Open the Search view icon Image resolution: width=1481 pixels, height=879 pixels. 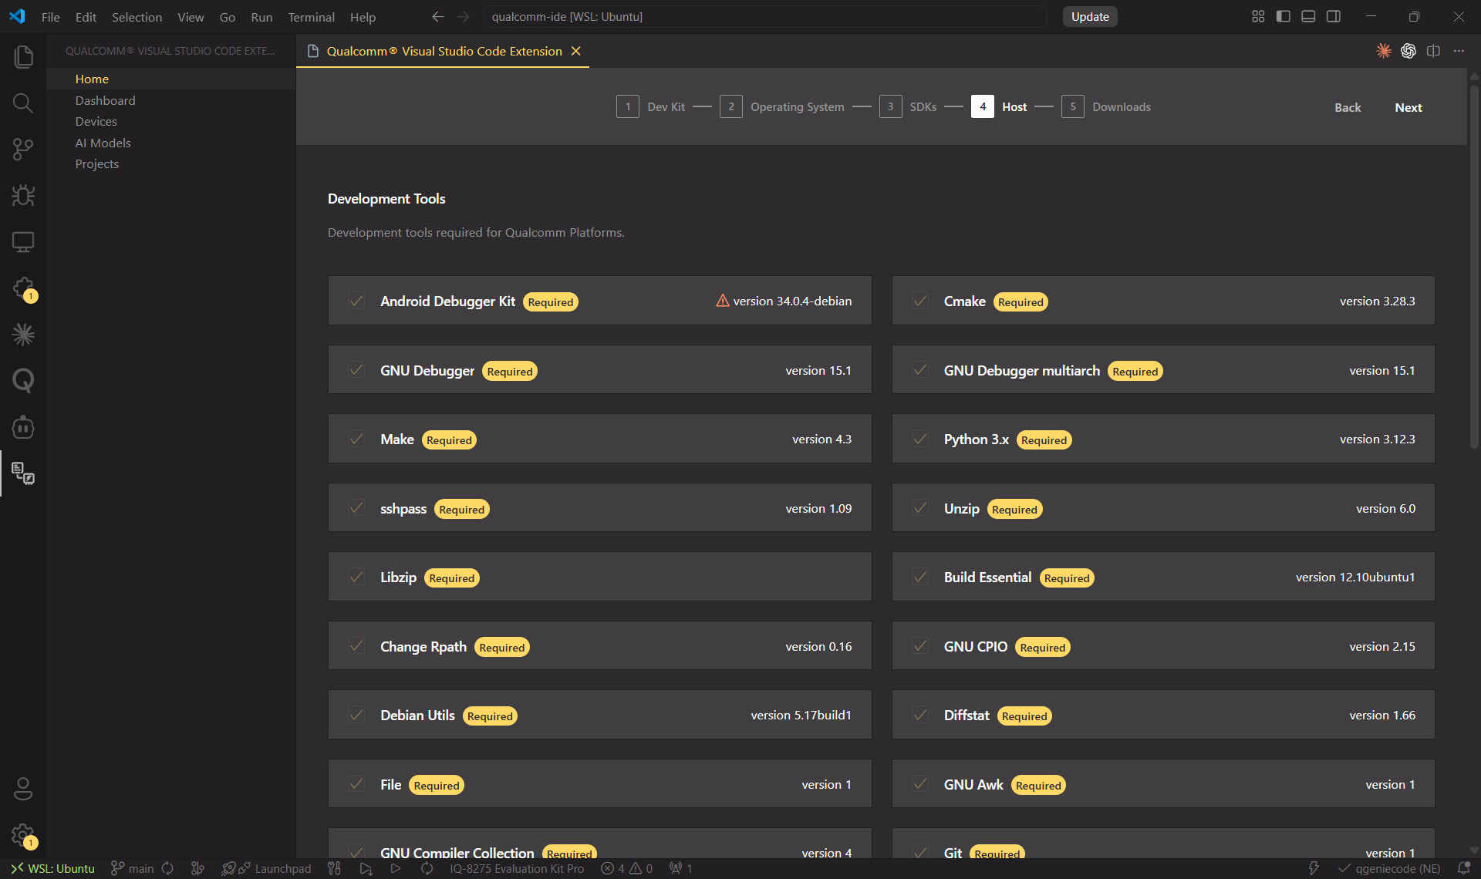click(23, 103)
